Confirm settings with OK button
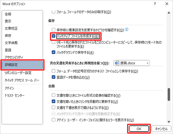This screenshot has width=173, height=134. pos(139,129)
